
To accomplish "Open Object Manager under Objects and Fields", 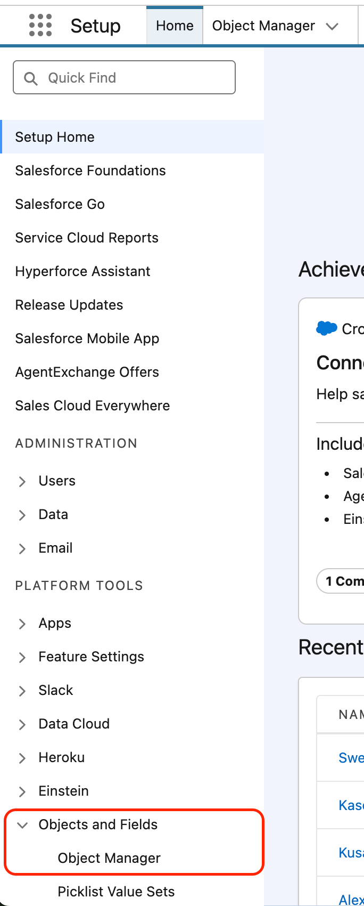I will pyautogui.click(x=109, y=858).
